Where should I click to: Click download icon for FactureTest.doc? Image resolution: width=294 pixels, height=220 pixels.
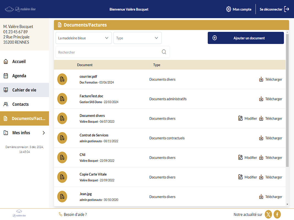click(261, 99)
